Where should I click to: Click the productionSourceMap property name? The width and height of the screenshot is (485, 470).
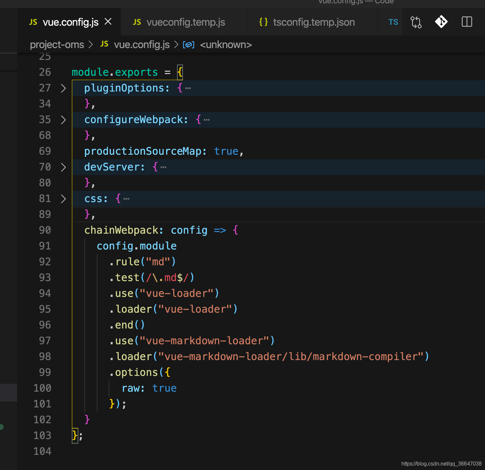[x=142, y=151]
